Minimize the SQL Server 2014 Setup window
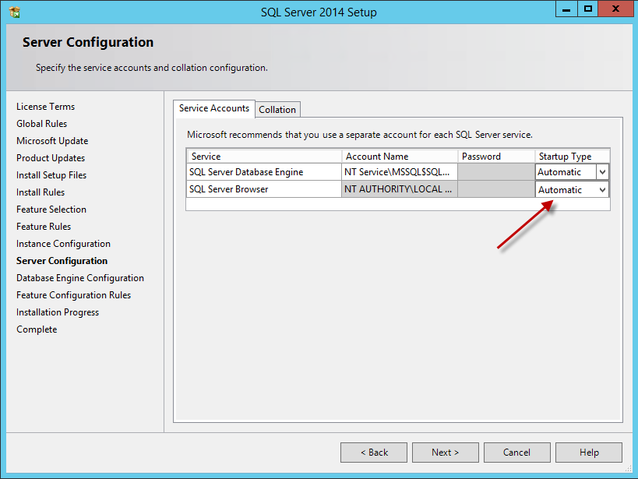 566,9
